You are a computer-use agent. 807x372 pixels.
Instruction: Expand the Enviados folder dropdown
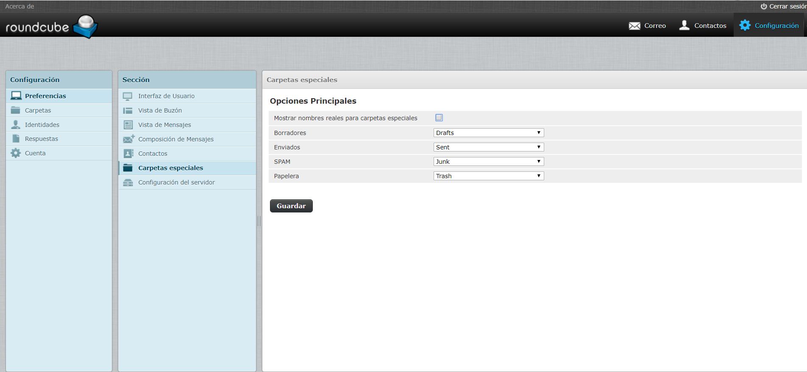point(488,147)
